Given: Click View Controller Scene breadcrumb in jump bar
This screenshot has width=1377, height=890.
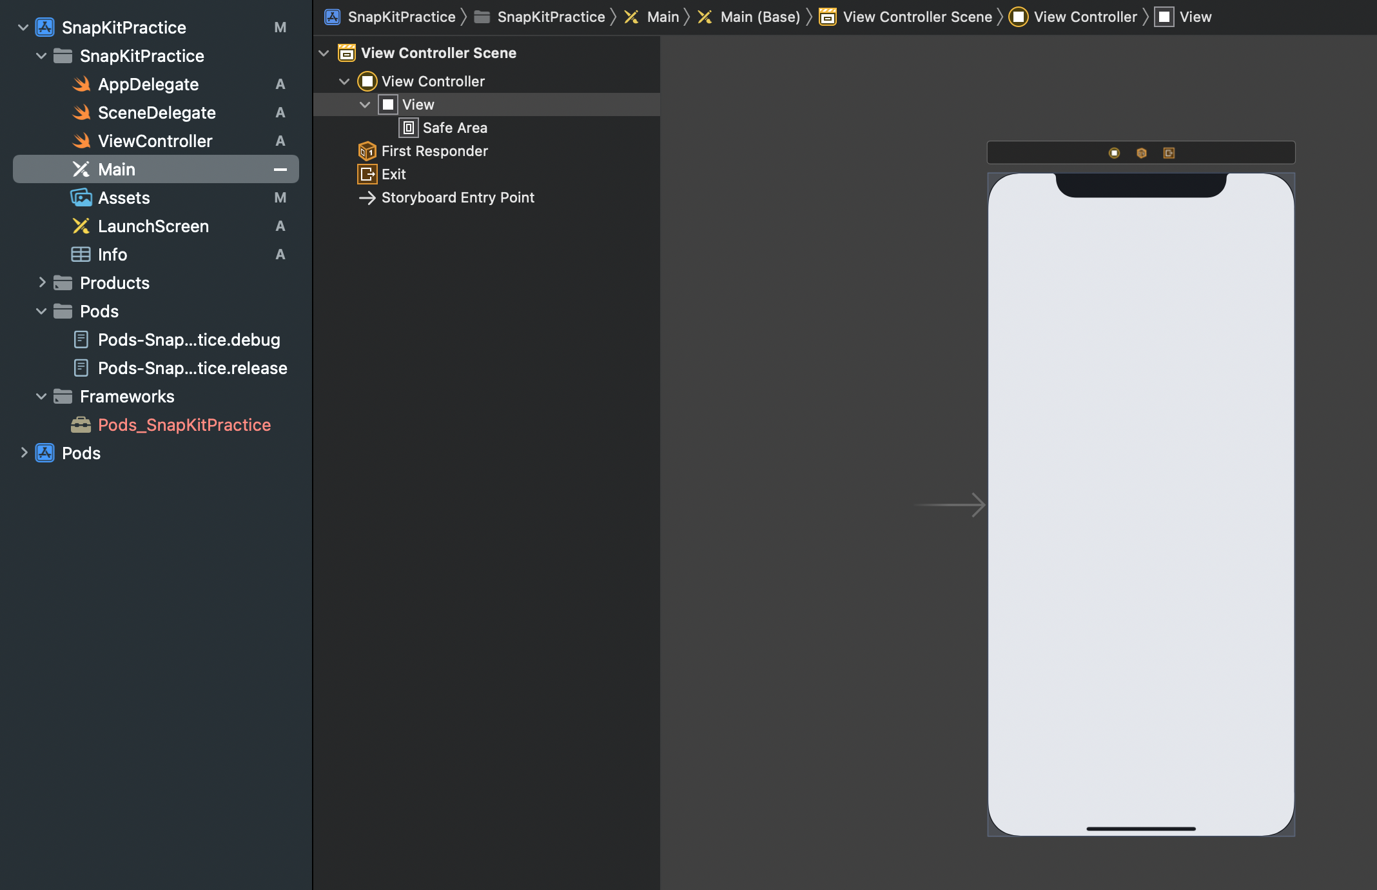Looking at the screenshot, I should [x=917, y=17].
